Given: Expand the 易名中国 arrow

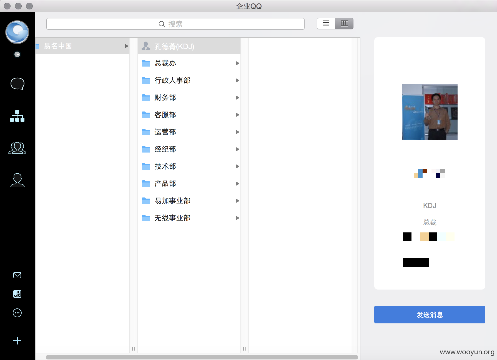Looking at the screenshot, I should pyautogui.click(x=126, y=46).
